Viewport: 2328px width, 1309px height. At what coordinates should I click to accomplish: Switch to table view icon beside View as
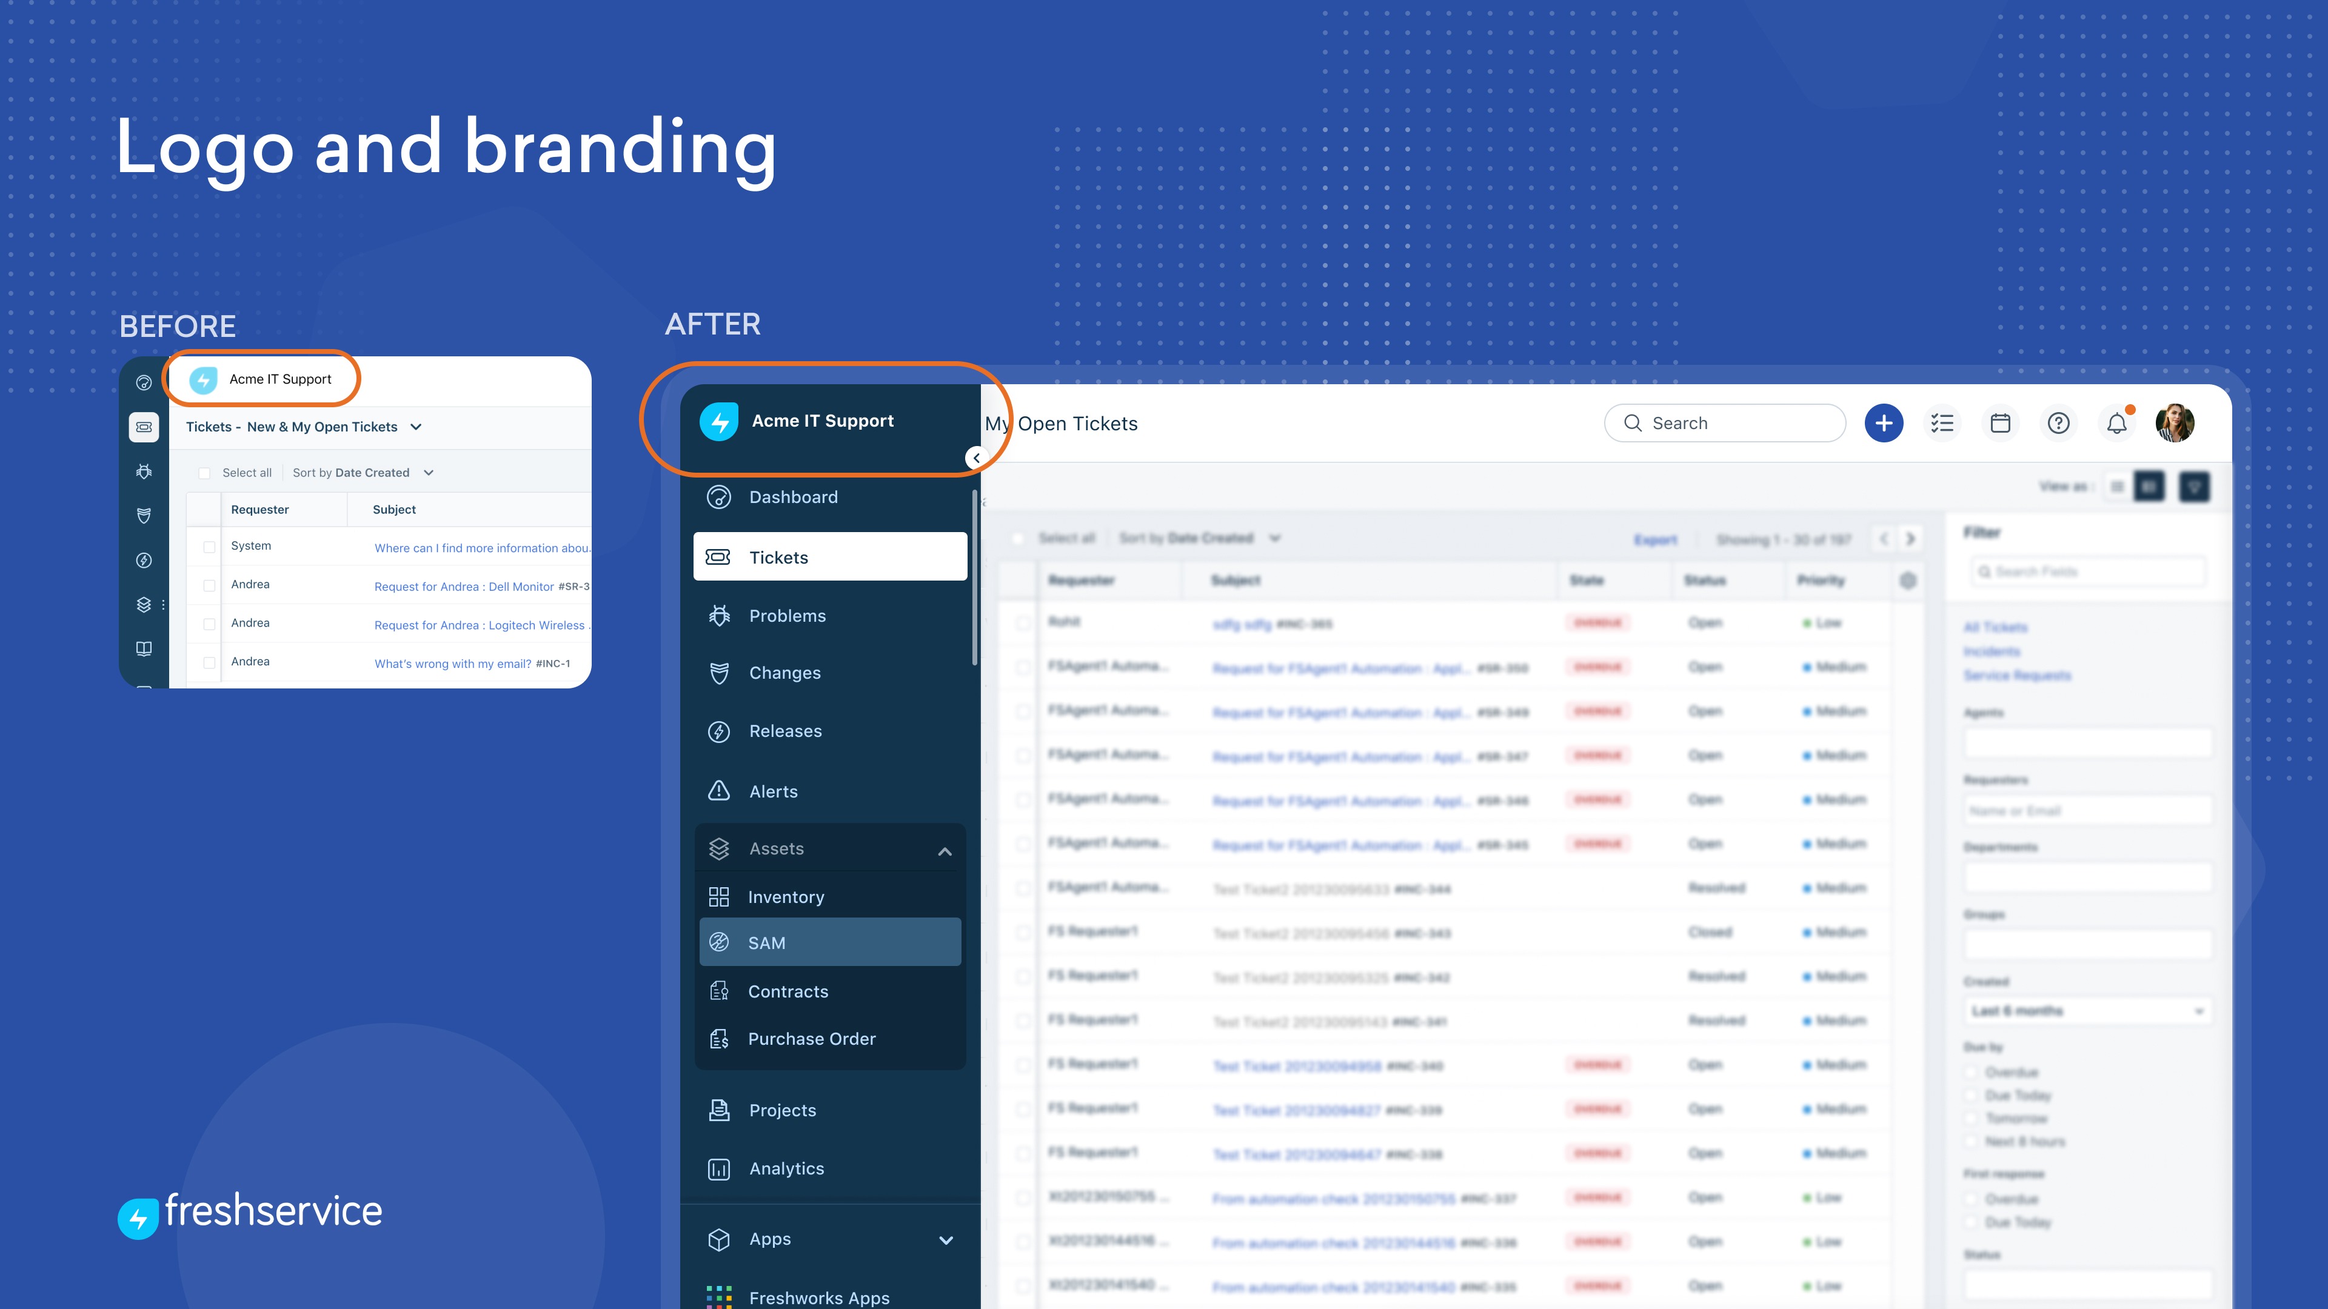(2149, 487)
